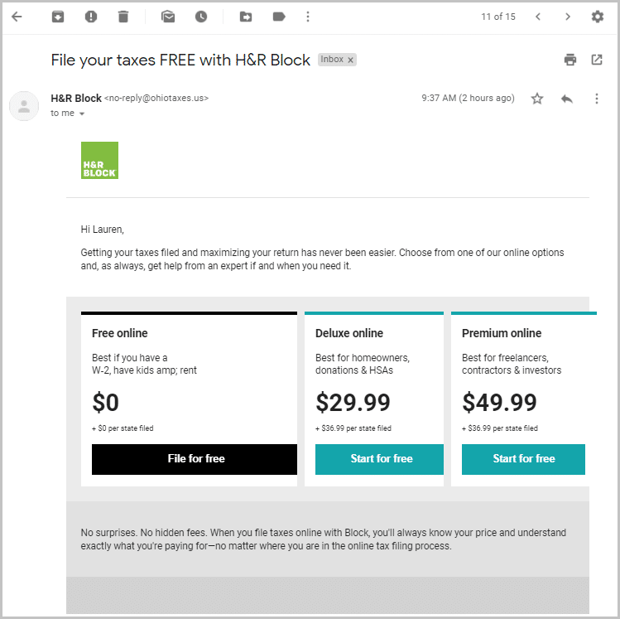620x619 pixels.
Task: Go back to the inbox list
Action: click(x=17, y=17)
